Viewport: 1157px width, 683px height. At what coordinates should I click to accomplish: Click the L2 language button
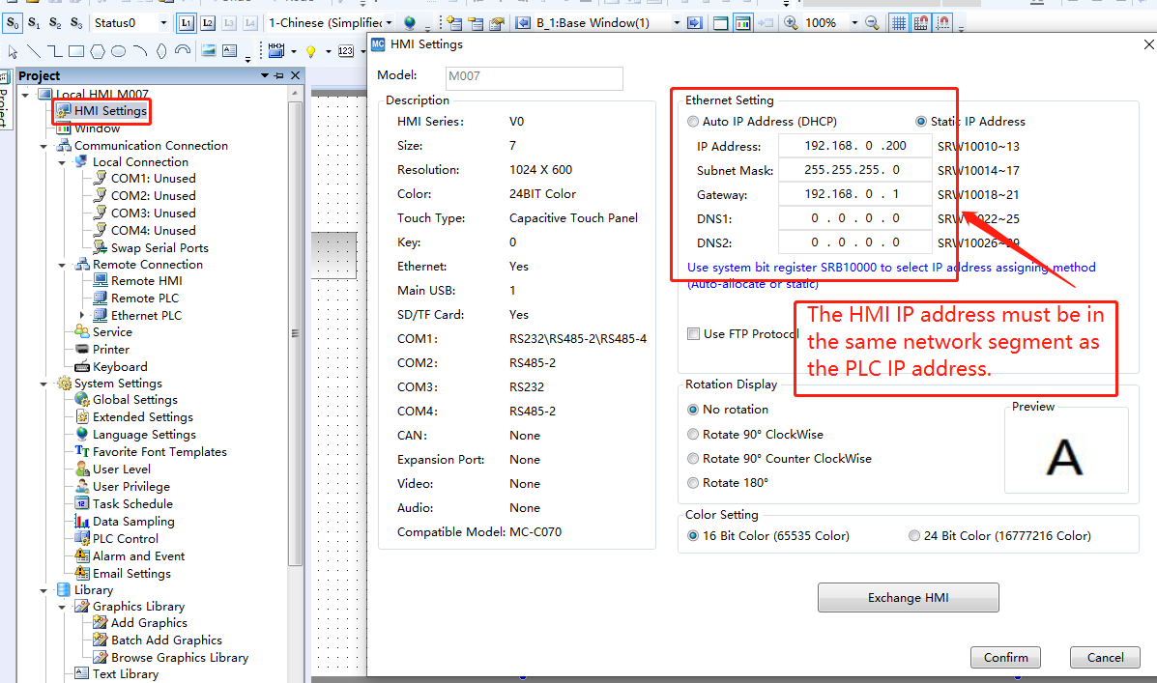[208, 22]
